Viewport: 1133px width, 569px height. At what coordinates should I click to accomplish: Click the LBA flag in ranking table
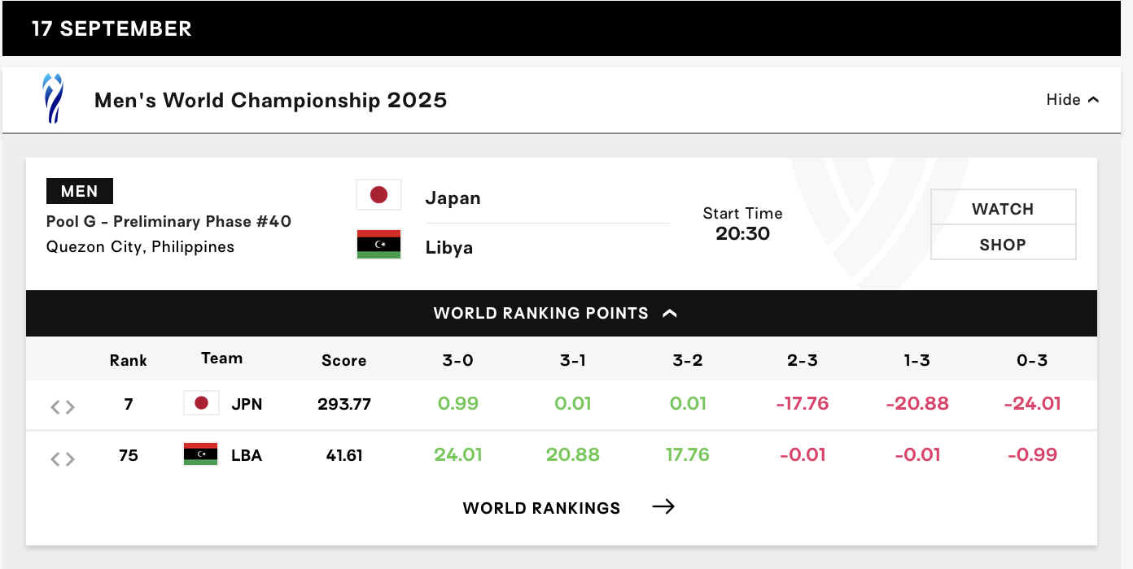(x=201, y=454)
